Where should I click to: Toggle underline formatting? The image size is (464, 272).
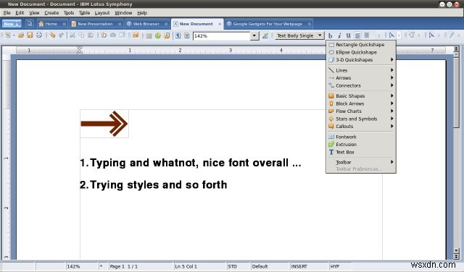coord(349,35)
